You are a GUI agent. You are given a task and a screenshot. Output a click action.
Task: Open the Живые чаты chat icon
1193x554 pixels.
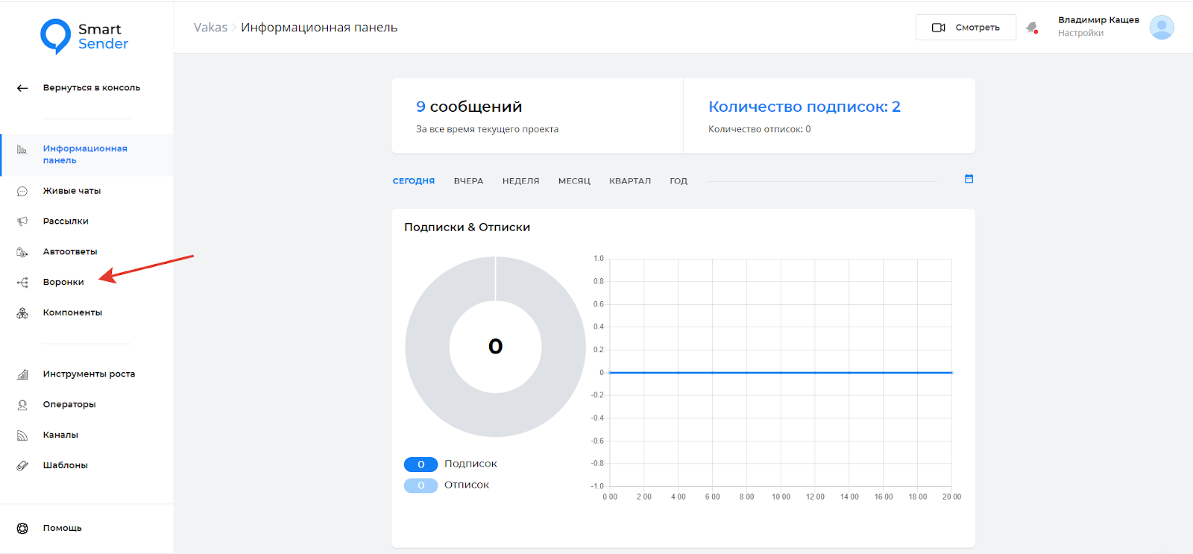point(22,192)
